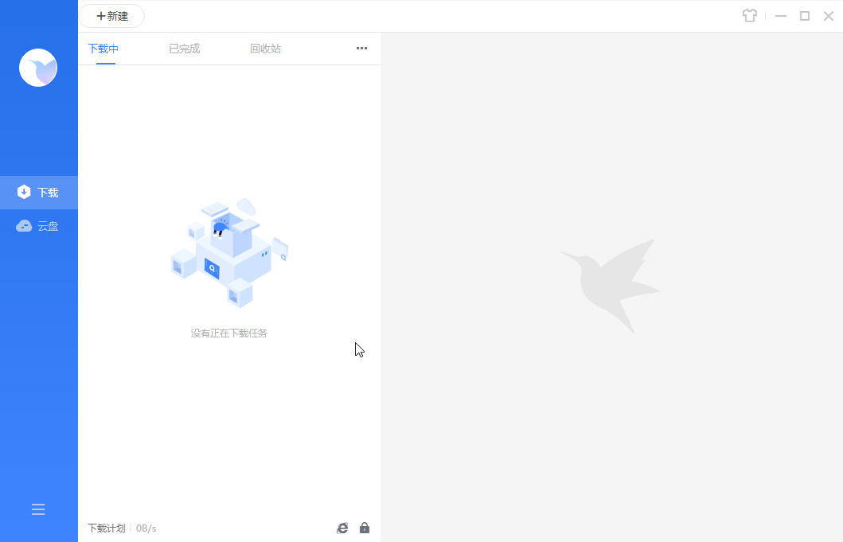Click the IE browser icon
Screen dimensions: 843x542
click(342, 528)
